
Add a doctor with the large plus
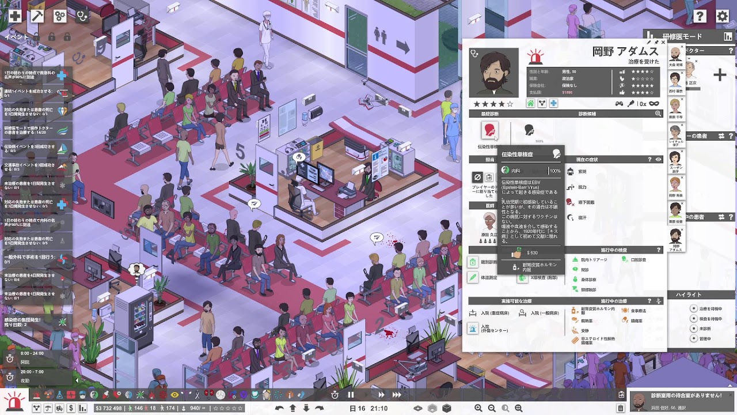point(720,75)
